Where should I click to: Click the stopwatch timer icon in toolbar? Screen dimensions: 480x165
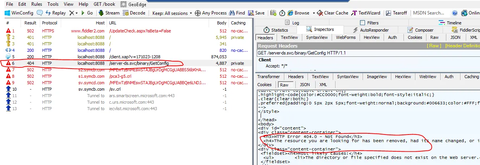pos(282,13)
